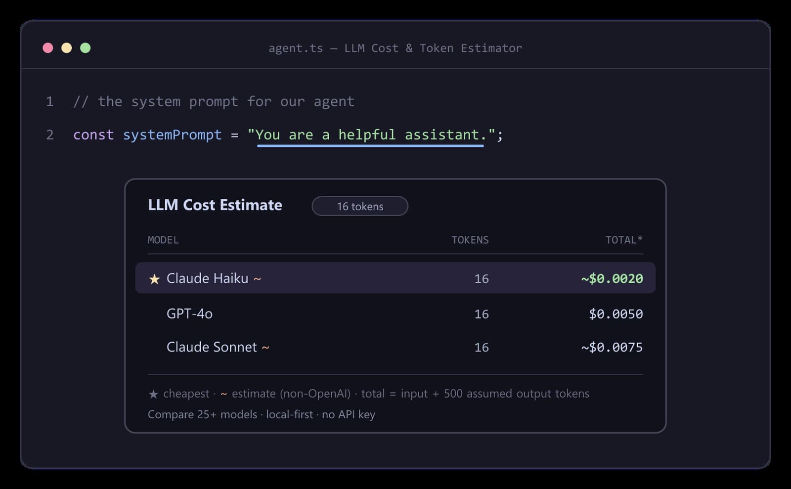Click the 'LLM Cost Estimate' heading
The image size is (791, 489).
pyautogui.click(x=215, y=205)
